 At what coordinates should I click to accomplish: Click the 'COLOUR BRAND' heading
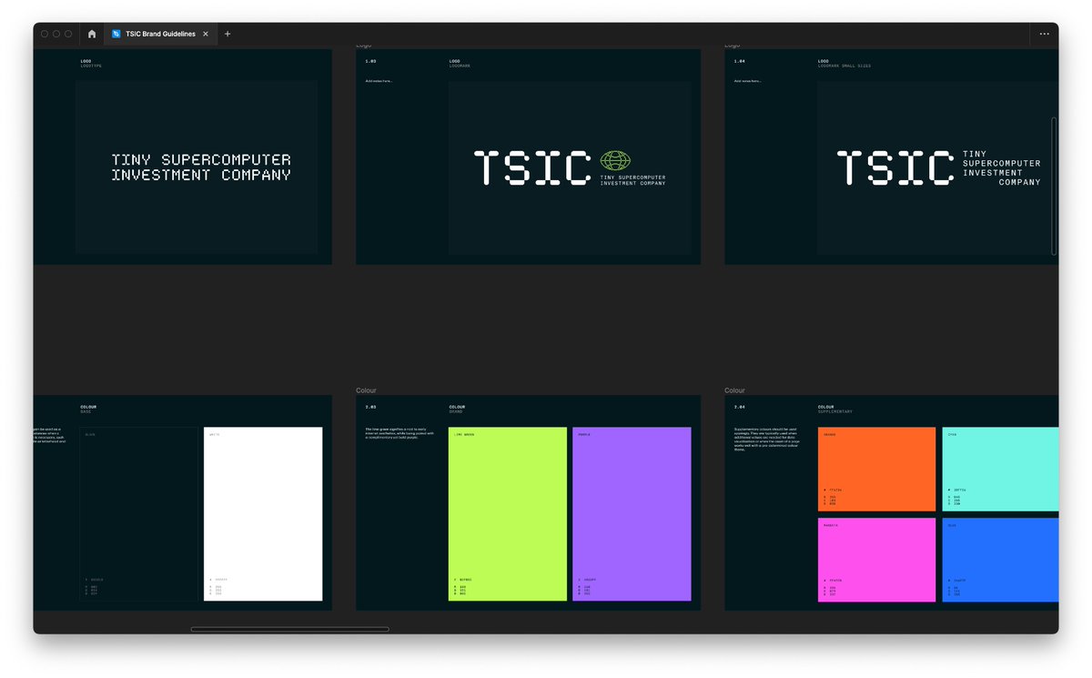456,409
